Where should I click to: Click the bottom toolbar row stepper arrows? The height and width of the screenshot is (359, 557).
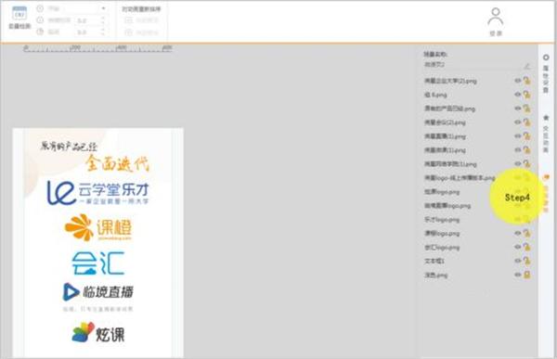[x=103, y=32]
